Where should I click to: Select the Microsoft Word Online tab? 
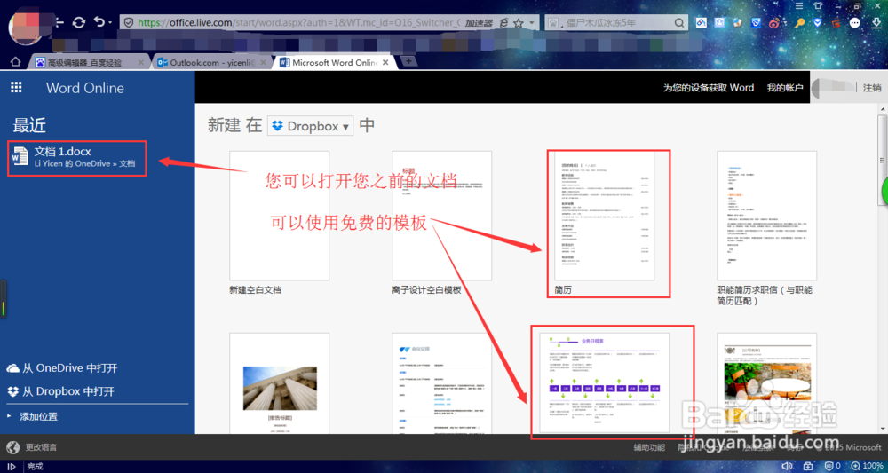334,62
